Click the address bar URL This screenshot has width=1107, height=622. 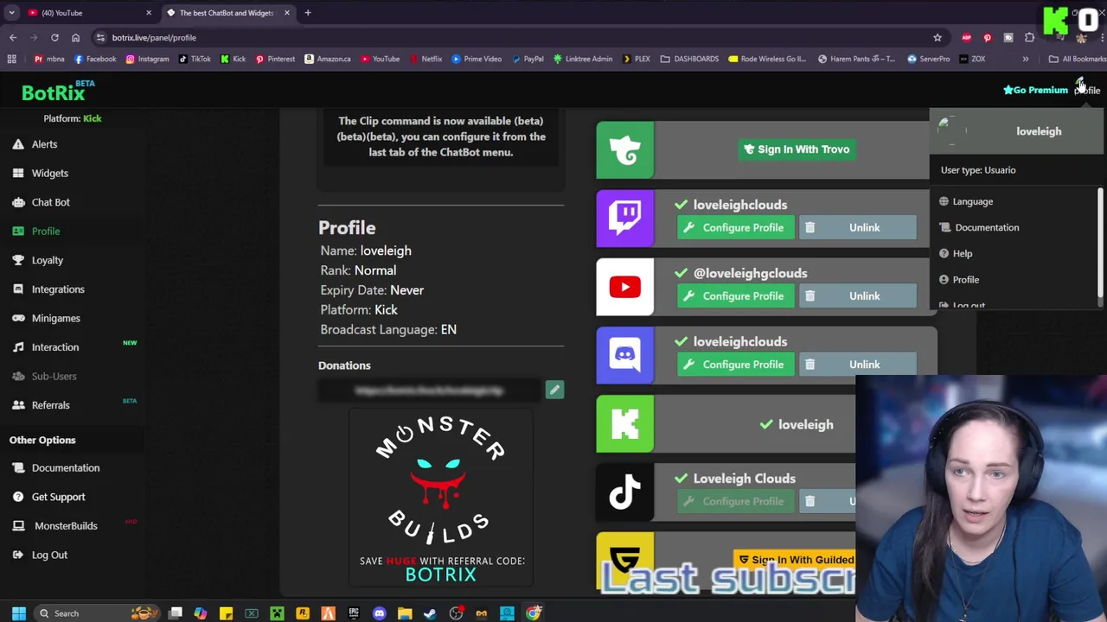coord(154,38)
